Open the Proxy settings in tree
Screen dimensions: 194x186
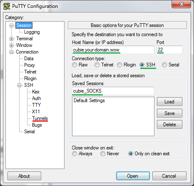[30, 65]
